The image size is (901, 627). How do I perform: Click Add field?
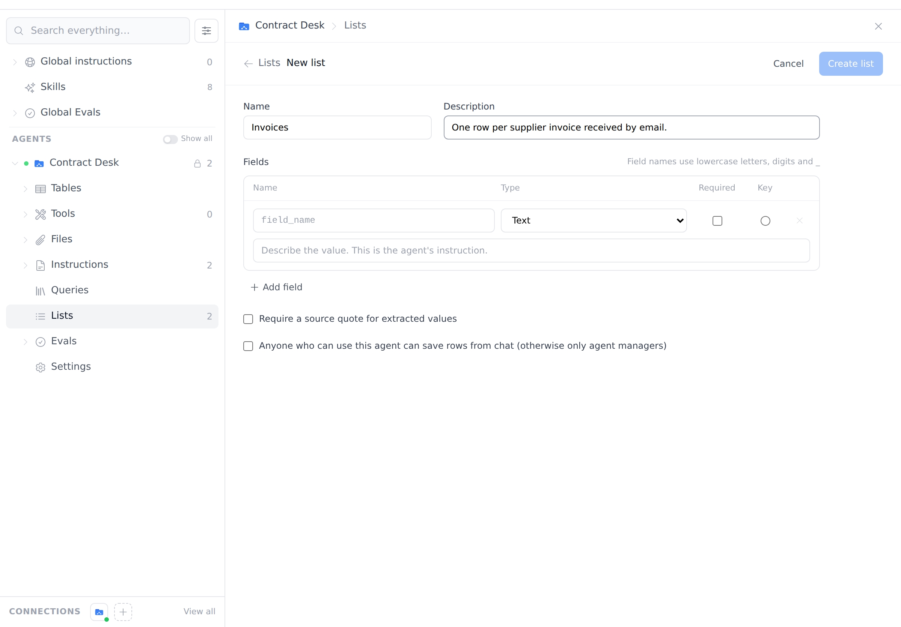[x=276, y=287]
